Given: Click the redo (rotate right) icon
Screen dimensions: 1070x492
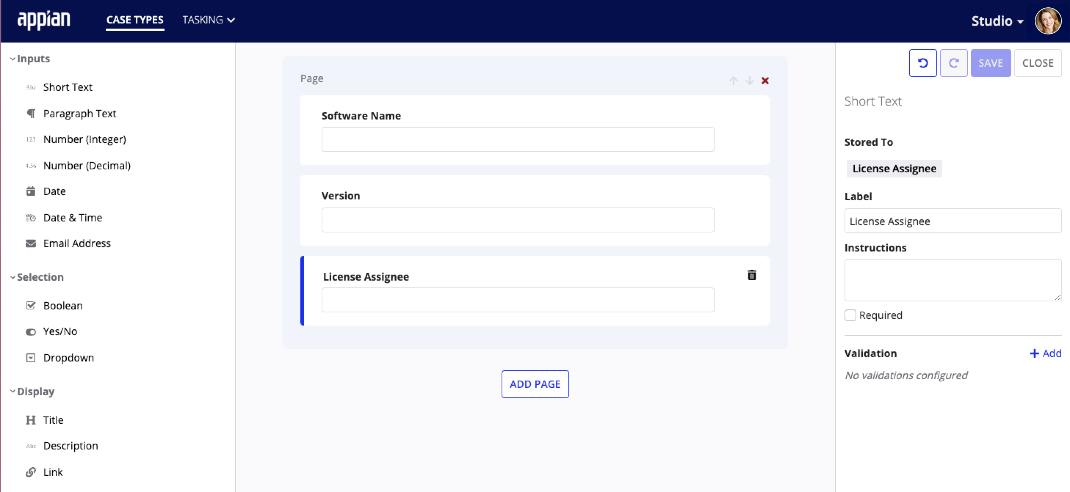Looking at the screenshot, I should pyautogui.click(x=954, y=63).
